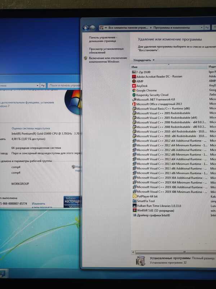The height and width of the screenshot is (289, 216).
Task: Select the PotPlayer-64 bit icon
Action: click(134, 196)
